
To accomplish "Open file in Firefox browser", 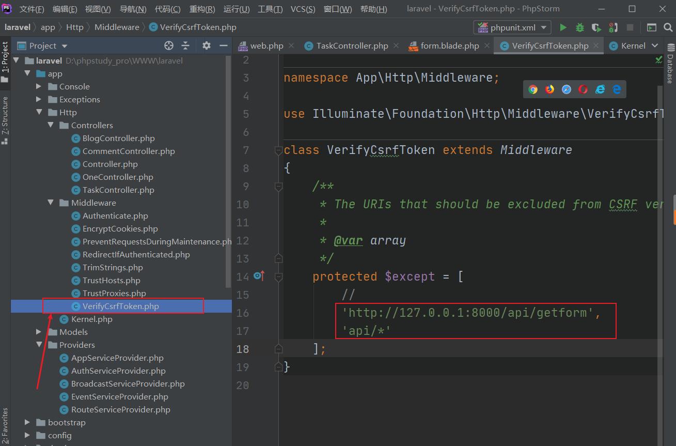I will point(549,89).
